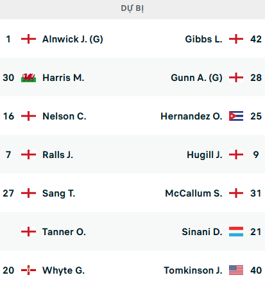This screenshot has width=265, height=282.
Task: Open Ralls J. player page
Action: [x=58, y=155]
